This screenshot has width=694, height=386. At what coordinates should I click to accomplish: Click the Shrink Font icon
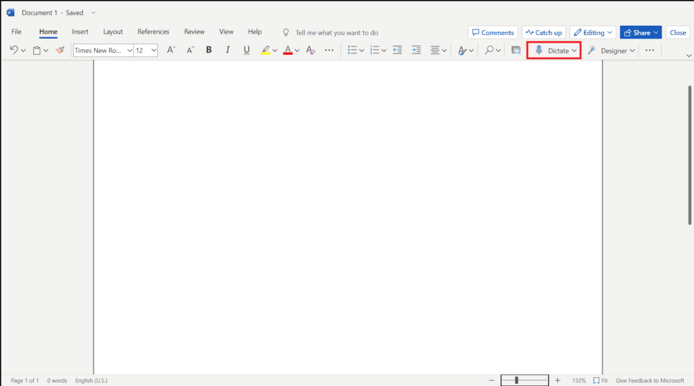(x=190, y=50)
